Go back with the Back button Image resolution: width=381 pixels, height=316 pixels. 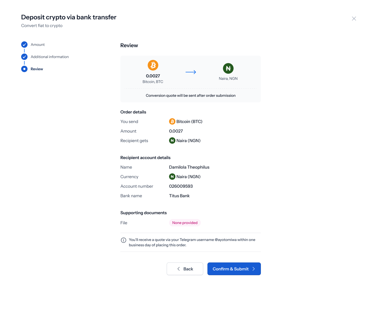(185, 269)
